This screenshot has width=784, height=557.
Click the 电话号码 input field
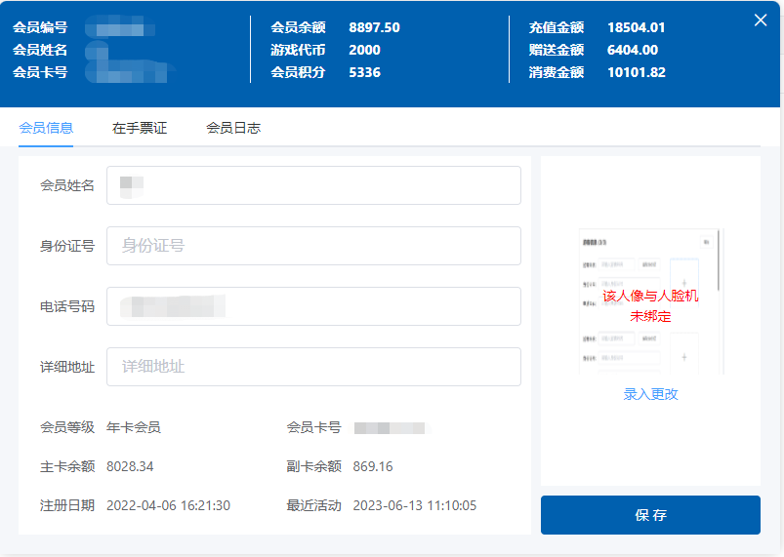(x=313, y=306)
